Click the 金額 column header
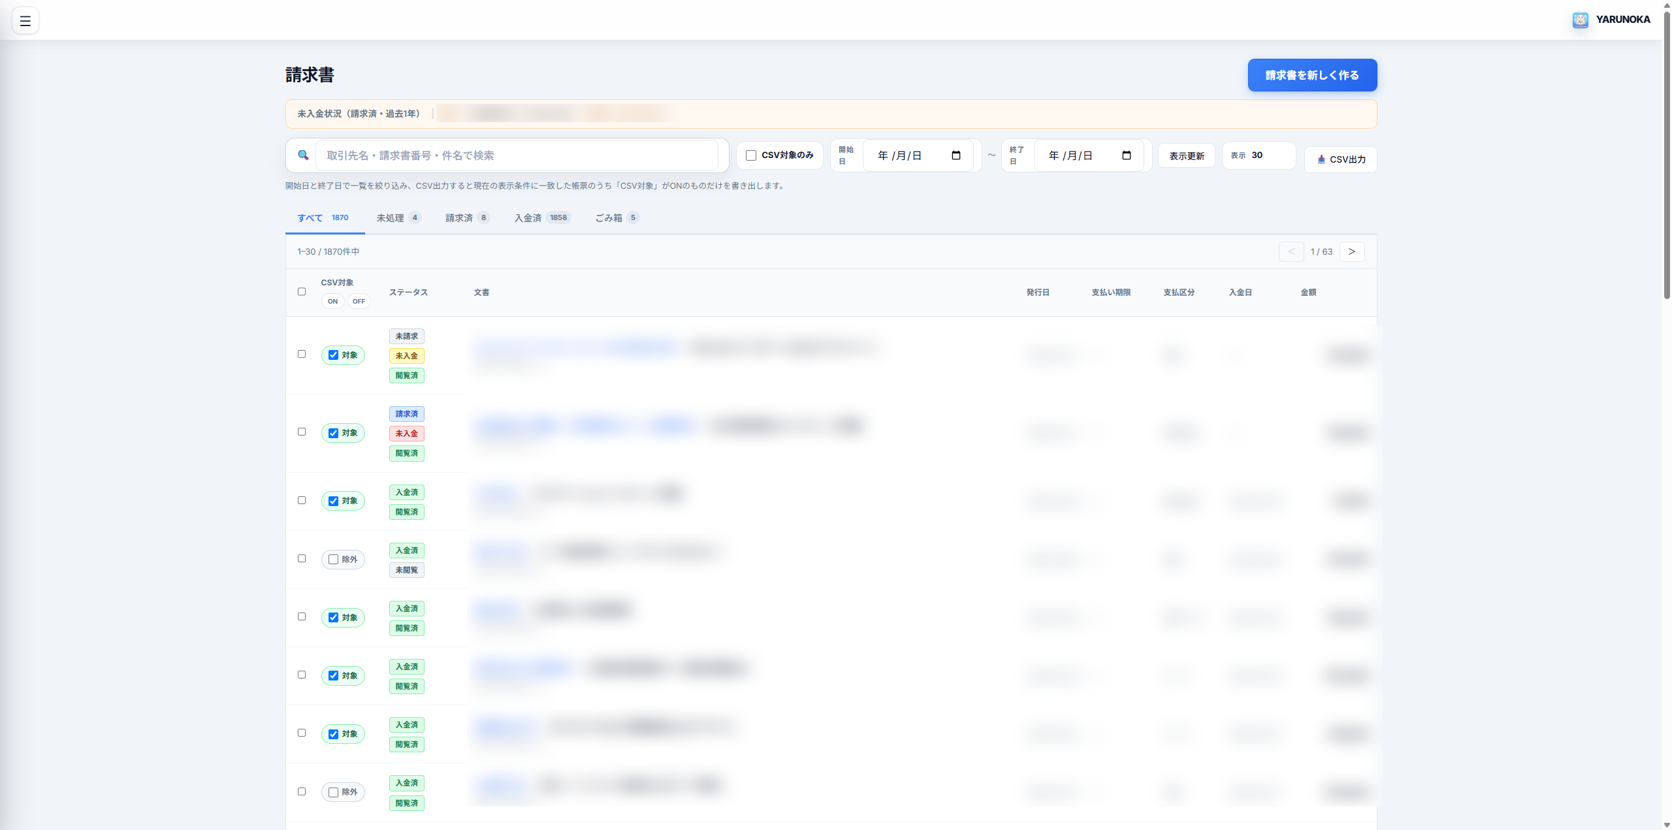 pos(1308,293)
